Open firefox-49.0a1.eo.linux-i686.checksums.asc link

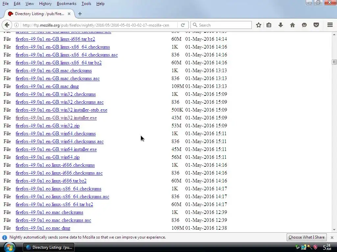(59, 173)
